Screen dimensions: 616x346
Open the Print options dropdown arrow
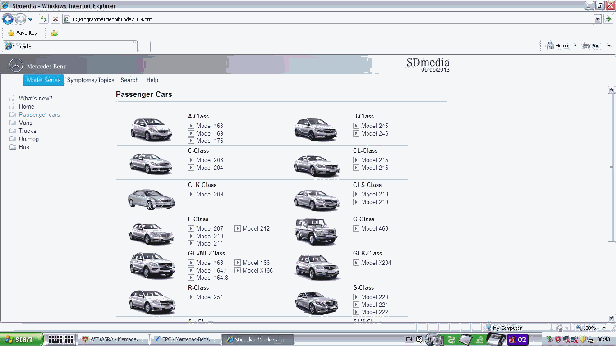click(609, 46)
